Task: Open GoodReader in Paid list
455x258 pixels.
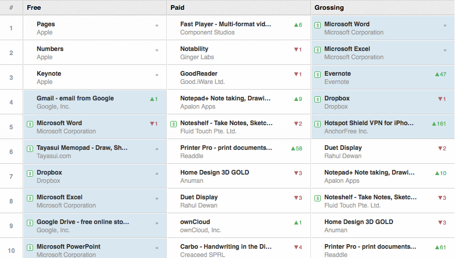Action: (x=199, y=74)
